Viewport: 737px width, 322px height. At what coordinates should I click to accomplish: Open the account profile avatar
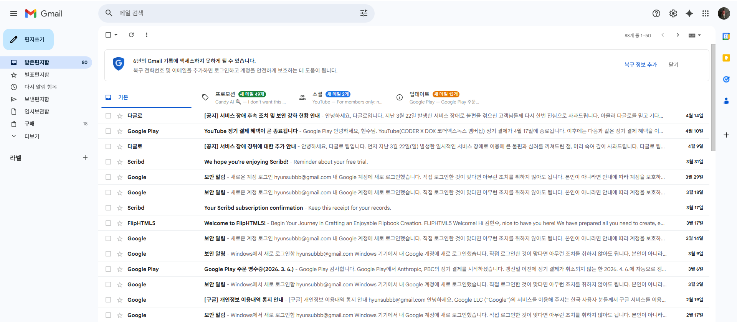tap(724, 13)
